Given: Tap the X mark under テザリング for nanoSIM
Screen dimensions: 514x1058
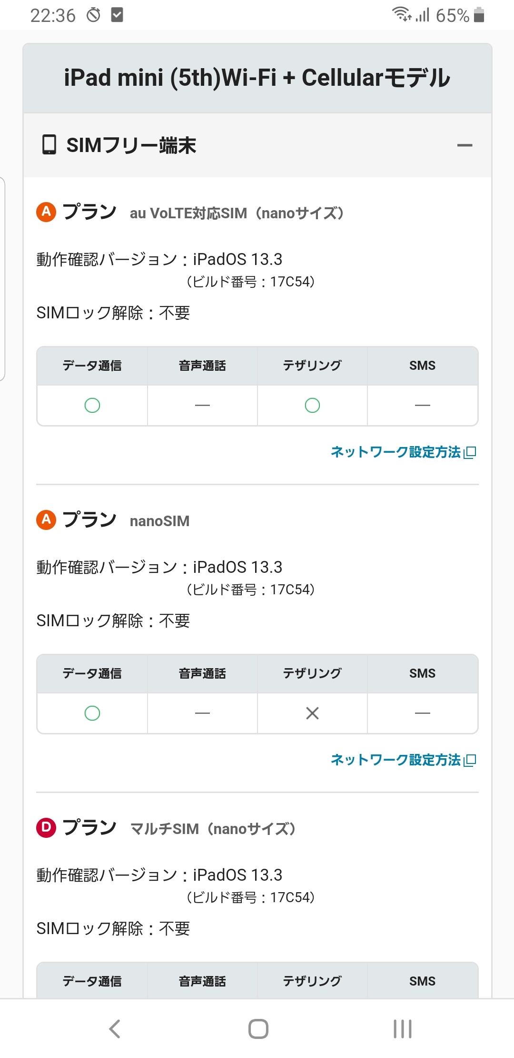Looking at the screenshot, I should (x=312, y=713).
